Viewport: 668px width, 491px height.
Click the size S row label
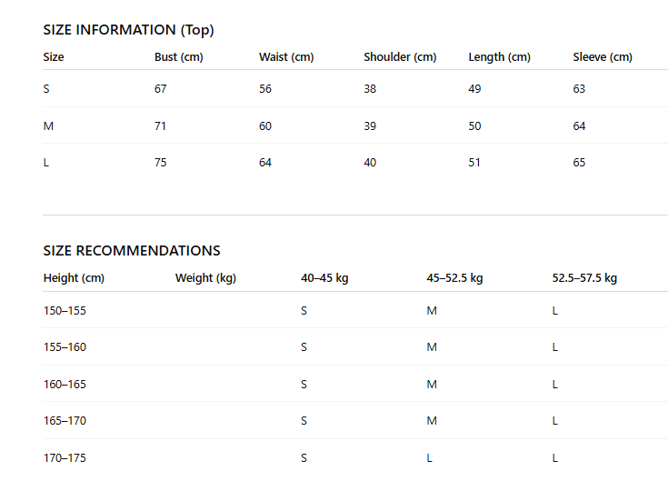[46, 89]
